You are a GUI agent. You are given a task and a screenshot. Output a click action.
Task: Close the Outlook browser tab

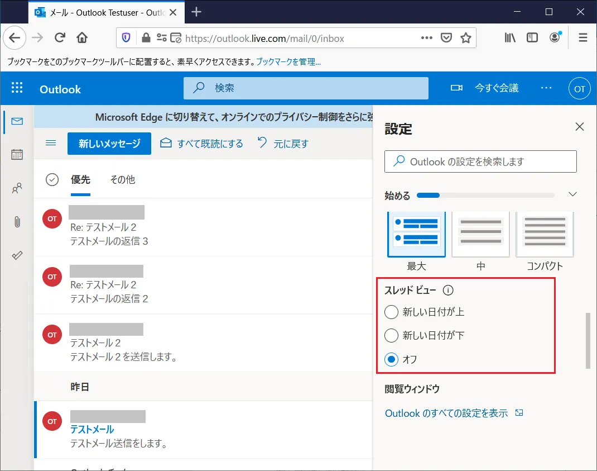(x=173, y=13)
